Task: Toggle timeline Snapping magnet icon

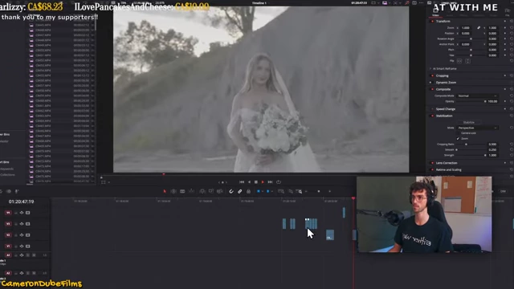Action: 231,191
